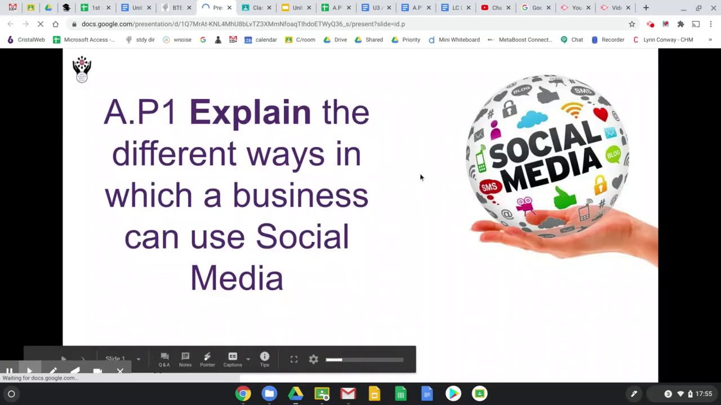Image resolution: width=721 pixels, height=405 pixels.
Task: Open the system tray clock showing 17:55
Action: click(704, 394)
